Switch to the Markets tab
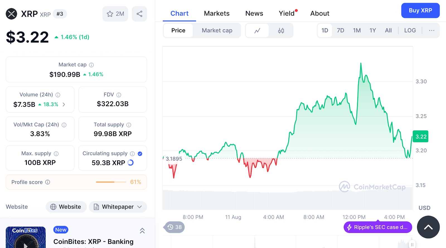 coord(217,13)
